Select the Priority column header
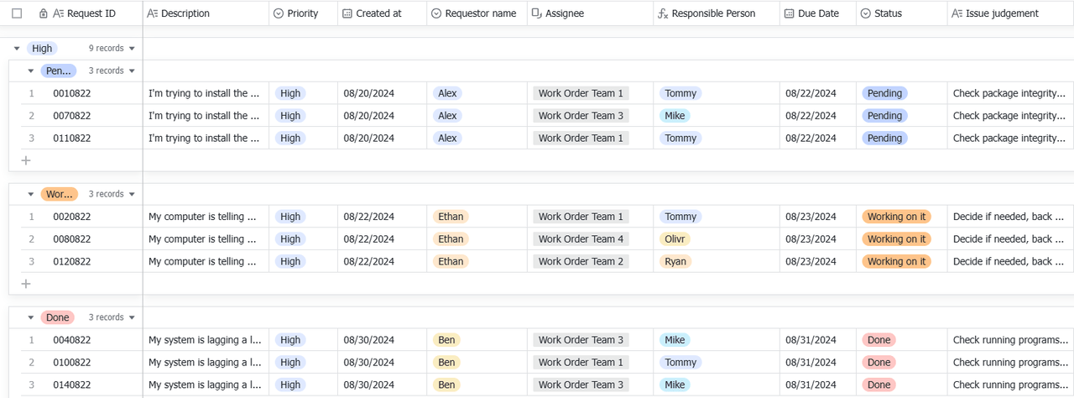The height and width of the screenshot is (398, 1074). 304,13
